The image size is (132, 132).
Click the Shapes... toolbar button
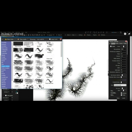(x=89, y=35)
